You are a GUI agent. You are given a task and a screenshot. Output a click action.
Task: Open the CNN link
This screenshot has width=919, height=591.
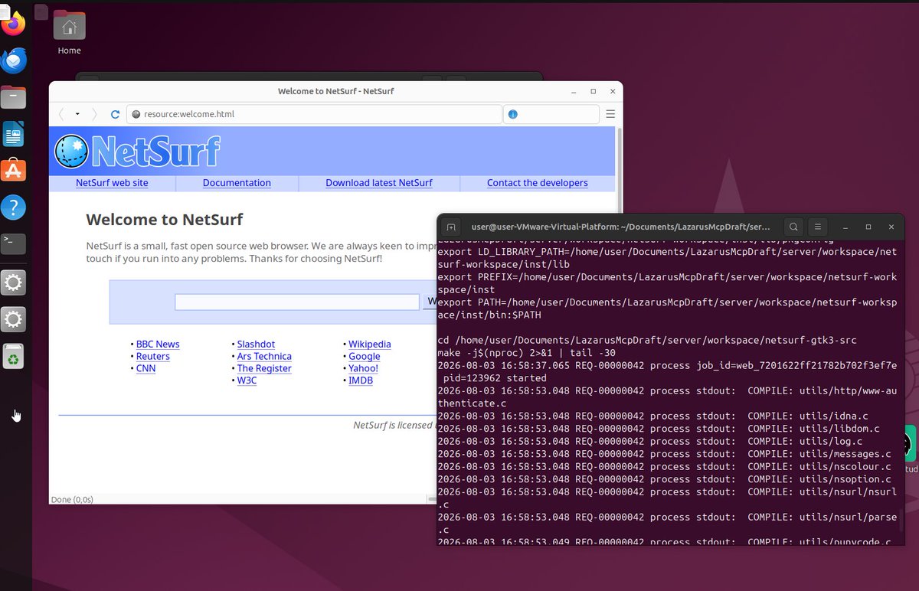pyautogui.click(x=146, y=369)
